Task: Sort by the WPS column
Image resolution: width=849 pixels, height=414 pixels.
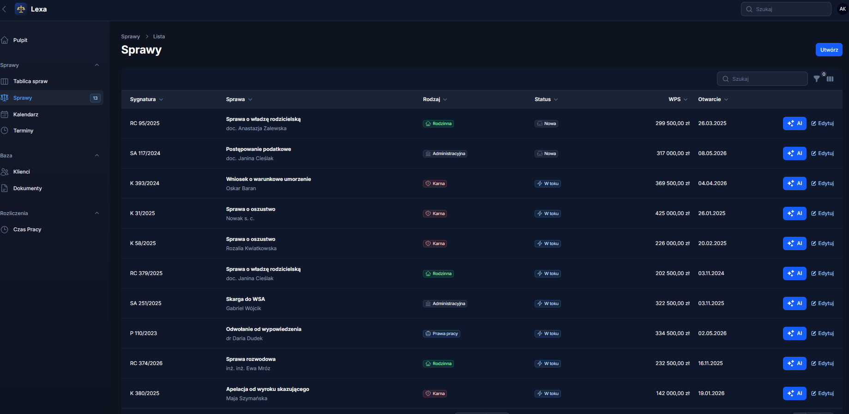Action: [x=678, y=99]
